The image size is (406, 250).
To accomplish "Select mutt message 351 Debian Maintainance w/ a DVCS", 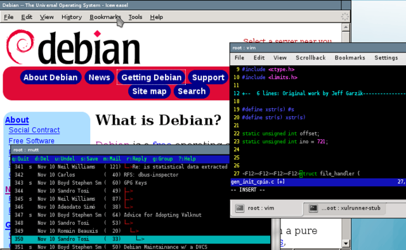I will 141,247.
